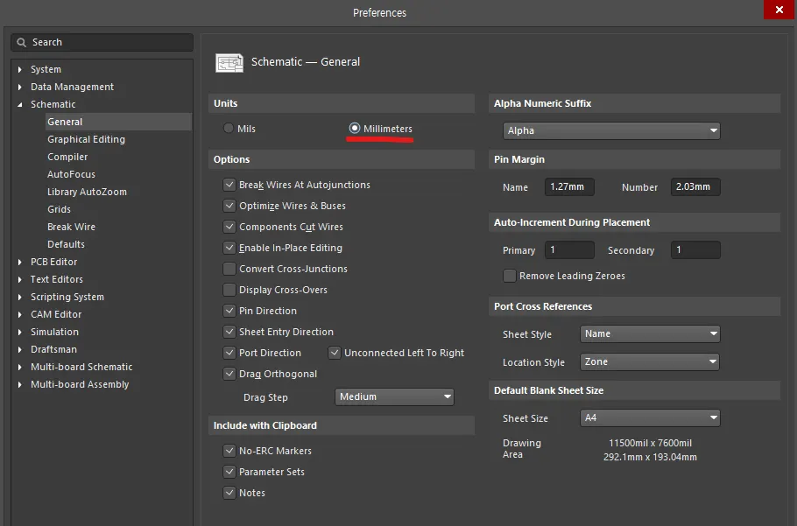This screenshot has height=526, width=797.
Task: Expand the Data Management category
Action: [21, 87]
